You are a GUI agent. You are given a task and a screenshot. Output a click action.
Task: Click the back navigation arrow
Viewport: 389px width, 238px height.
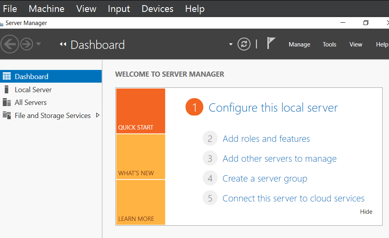(x=10, y=44)
